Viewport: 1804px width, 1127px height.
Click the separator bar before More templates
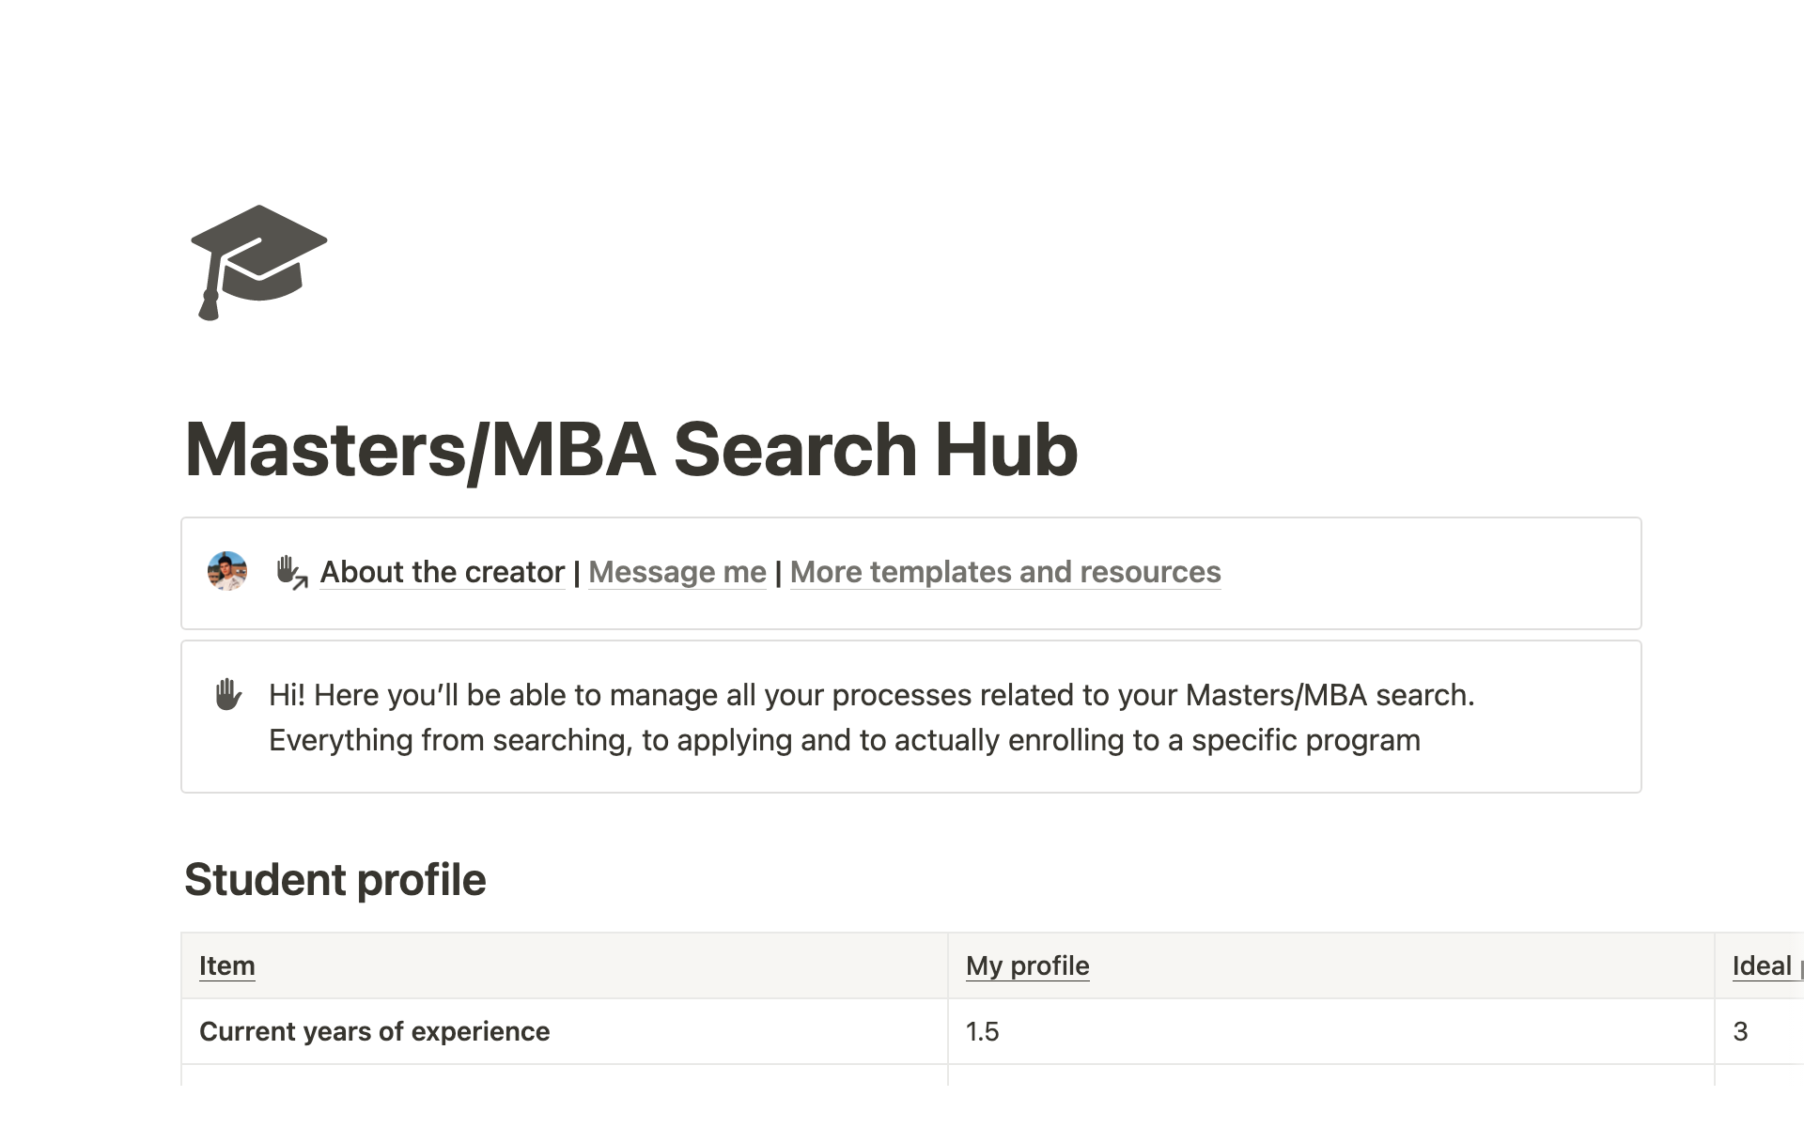click(x=778, y=572)
